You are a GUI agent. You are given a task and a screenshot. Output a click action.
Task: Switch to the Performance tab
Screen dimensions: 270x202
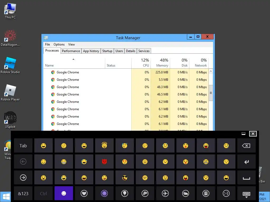click(71, 51)
